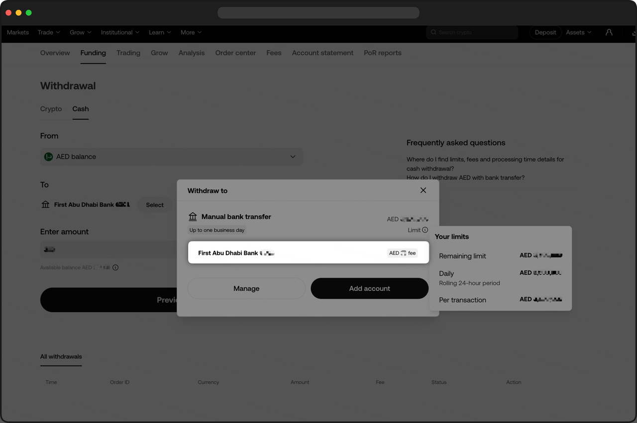Click the Enter amount input field

(108, 250)
